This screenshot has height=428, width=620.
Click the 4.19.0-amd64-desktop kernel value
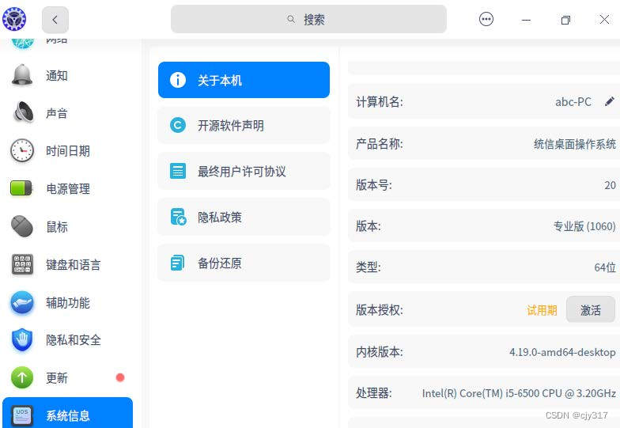tap(562, 352)
